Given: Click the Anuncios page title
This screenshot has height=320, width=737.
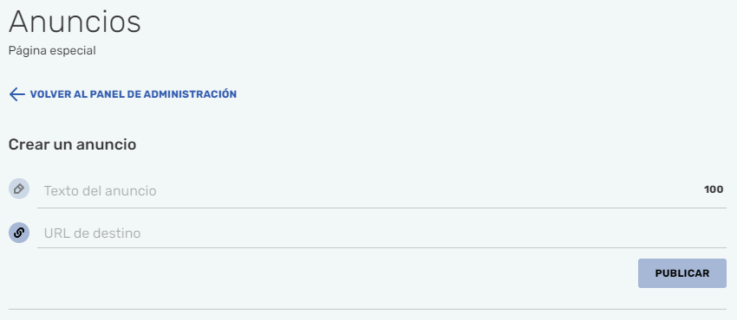Looking at the screenshot, I should click(75, 22).
